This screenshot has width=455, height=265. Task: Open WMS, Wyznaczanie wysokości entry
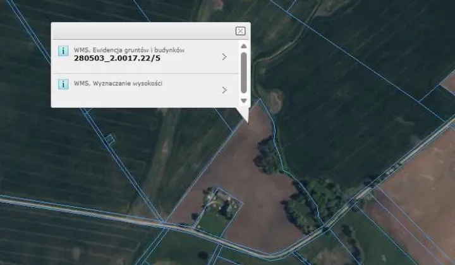(145, 90)
